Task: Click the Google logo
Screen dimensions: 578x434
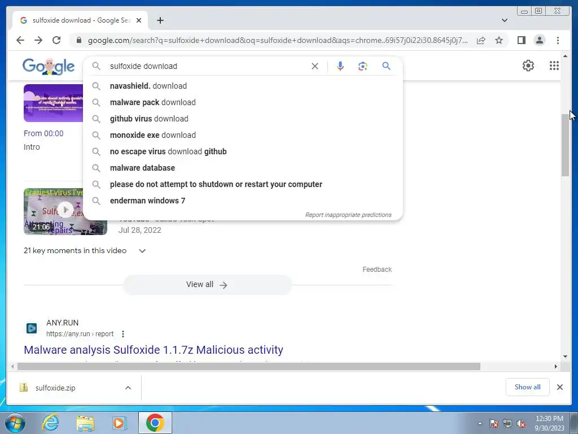Action: tap(49, 66)
